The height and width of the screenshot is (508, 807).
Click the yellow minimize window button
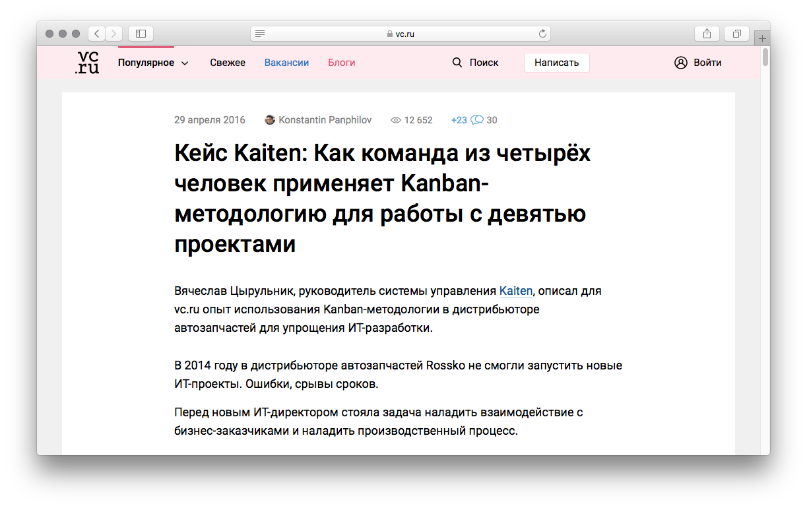click(x=63, y=34)
